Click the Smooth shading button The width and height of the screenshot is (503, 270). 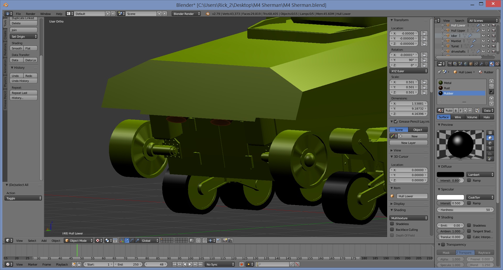(17, 48)
